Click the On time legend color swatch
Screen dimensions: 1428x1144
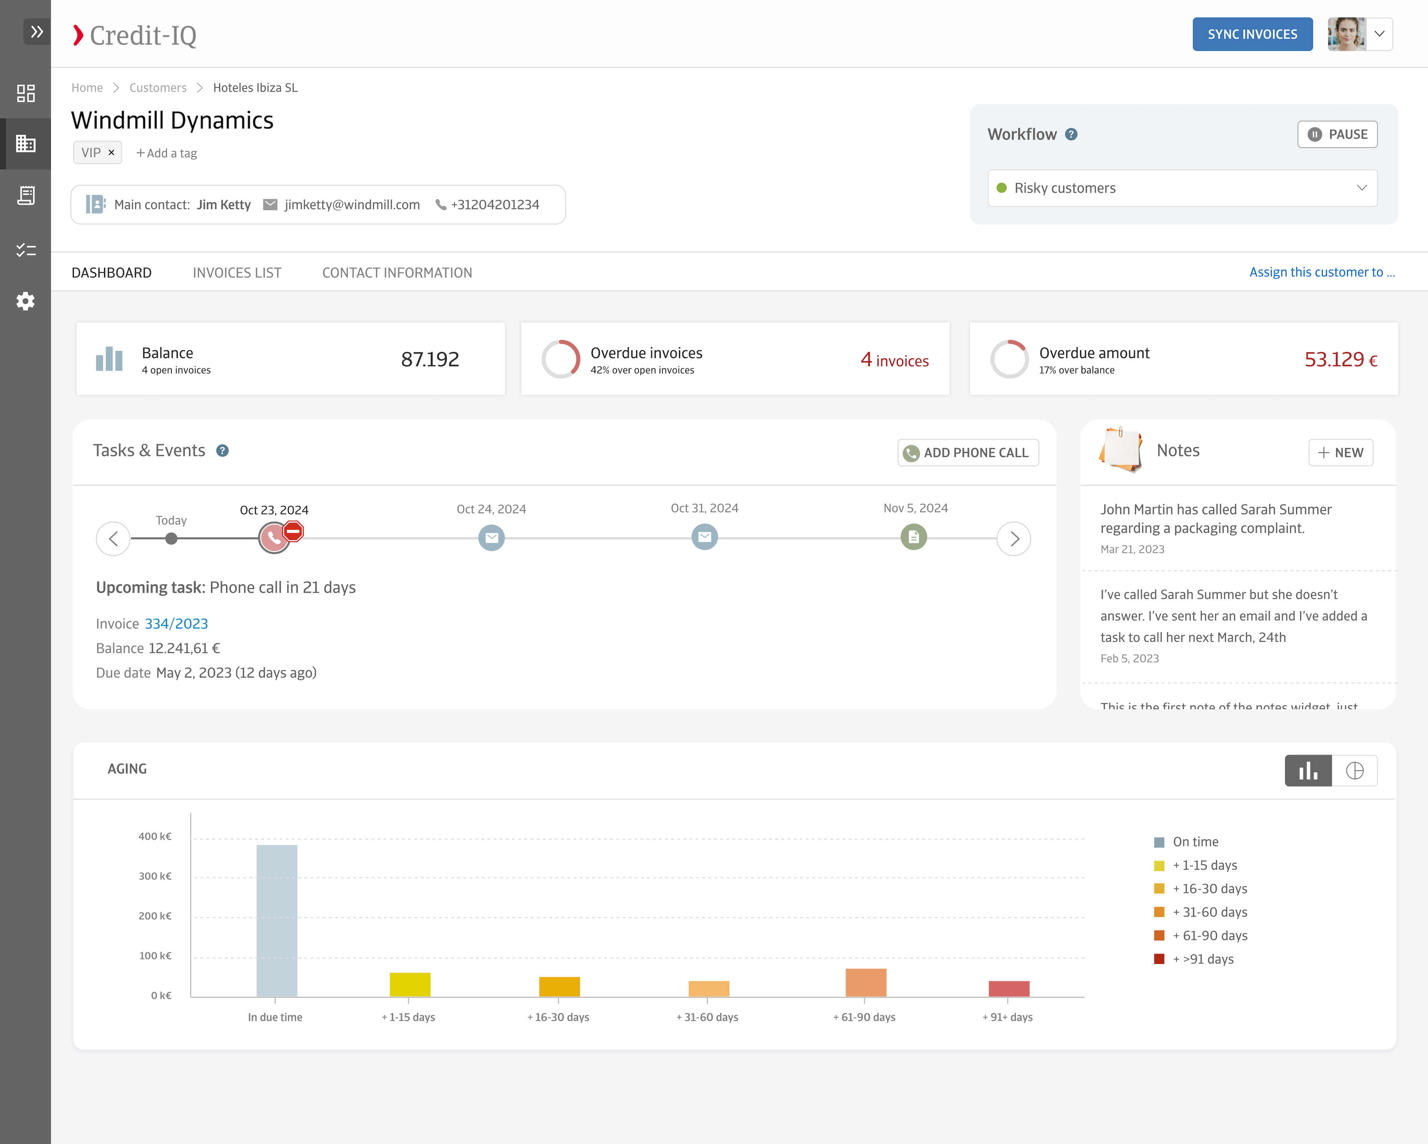[1159, 842]
